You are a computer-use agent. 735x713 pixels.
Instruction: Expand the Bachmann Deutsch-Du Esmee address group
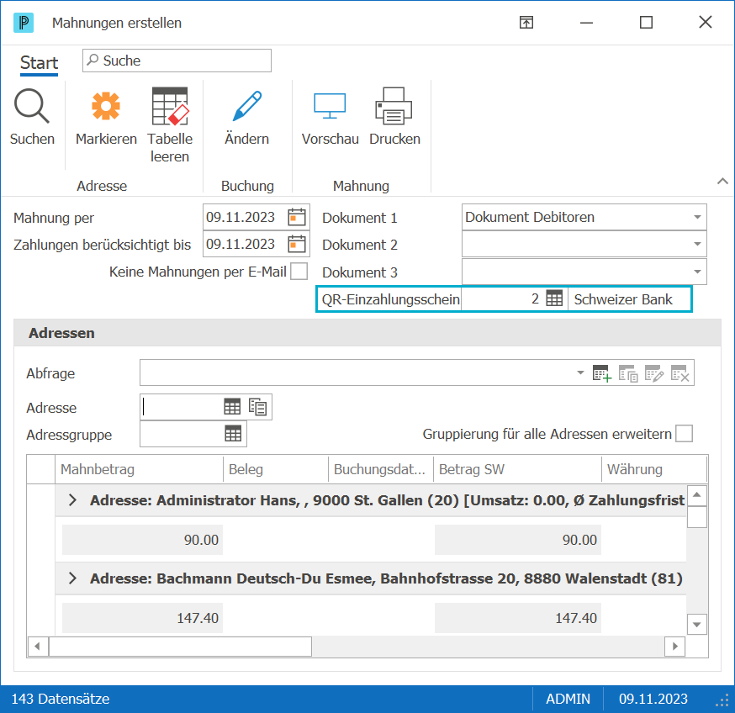[72, 578]
